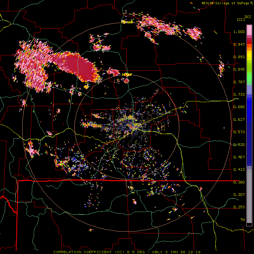The height and width of the screenshot is (254, 254).
Task: Click the 12:18 timestamp in caption
Action: click(x=194, y=252)
